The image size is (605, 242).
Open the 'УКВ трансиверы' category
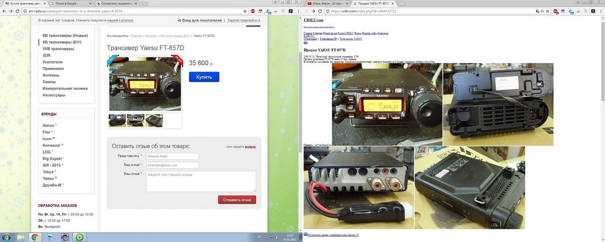point(58,49)
